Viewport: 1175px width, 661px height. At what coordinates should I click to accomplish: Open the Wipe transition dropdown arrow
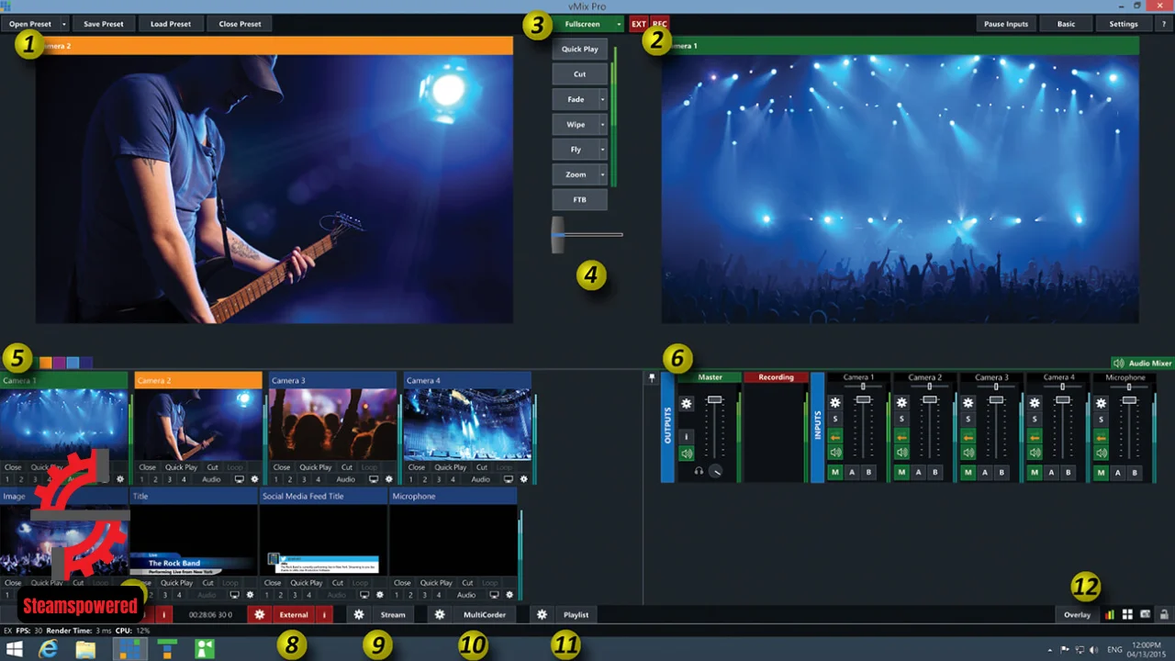tap(603, 125)
